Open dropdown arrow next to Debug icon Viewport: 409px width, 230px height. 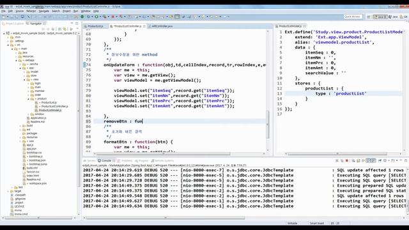pyautogui.click(x=92, y=17)
